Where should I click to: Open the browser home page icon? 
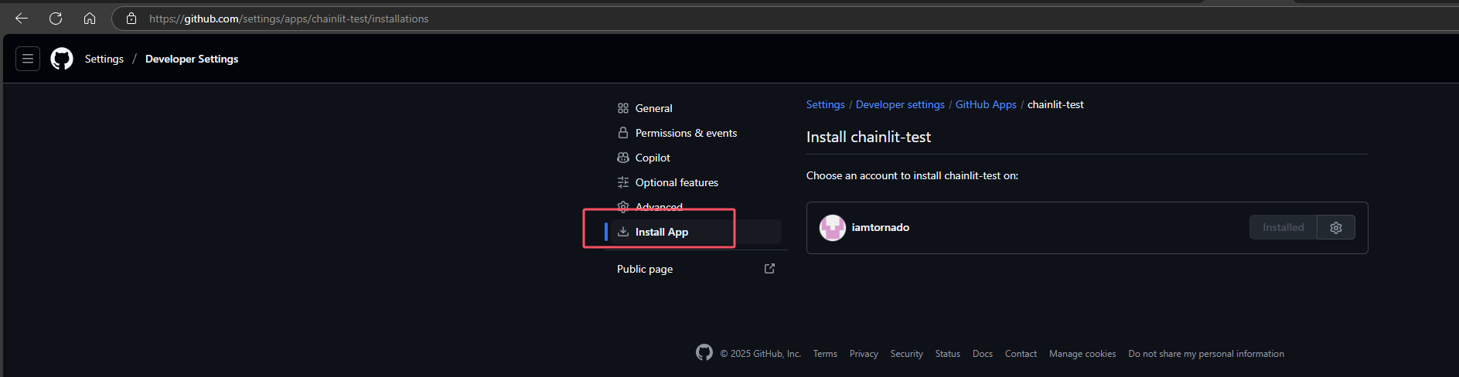pos(90,19)
